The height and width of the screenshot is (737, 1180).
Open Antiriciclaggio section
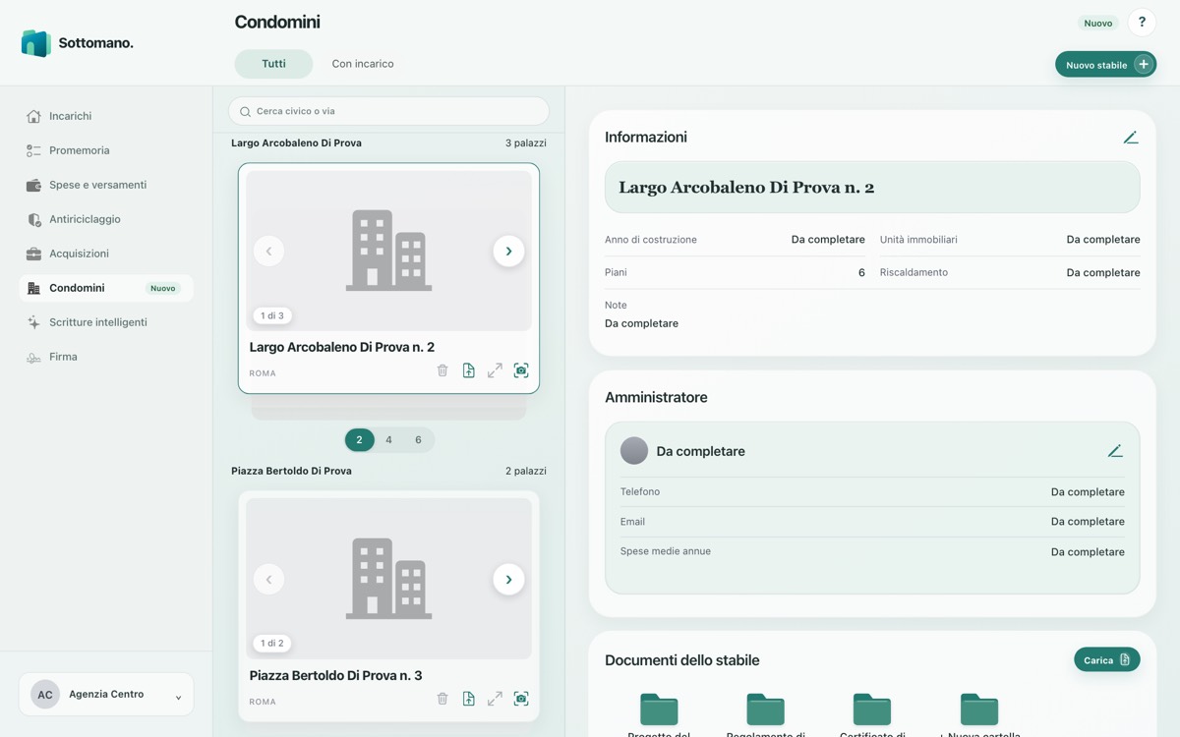pos(106,219)
